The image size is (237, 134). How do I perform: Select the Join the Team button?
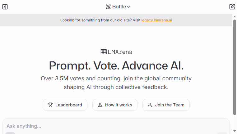pyautogui.click(x=166, y=105)
